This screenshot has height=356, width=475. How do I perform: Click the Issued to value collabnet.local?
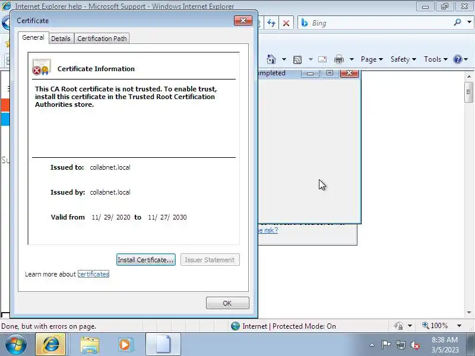(110, 167)
